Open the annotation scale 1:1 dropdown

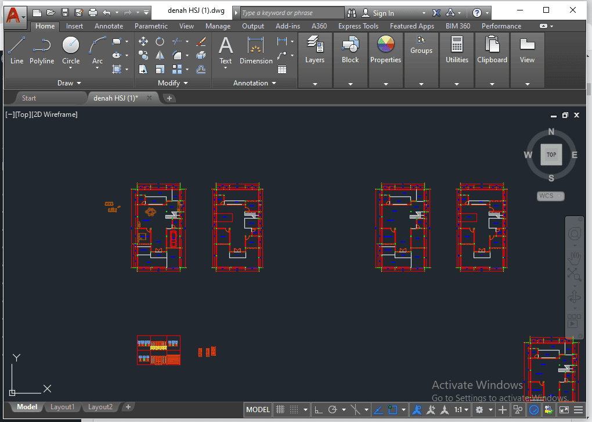[461, 410]
